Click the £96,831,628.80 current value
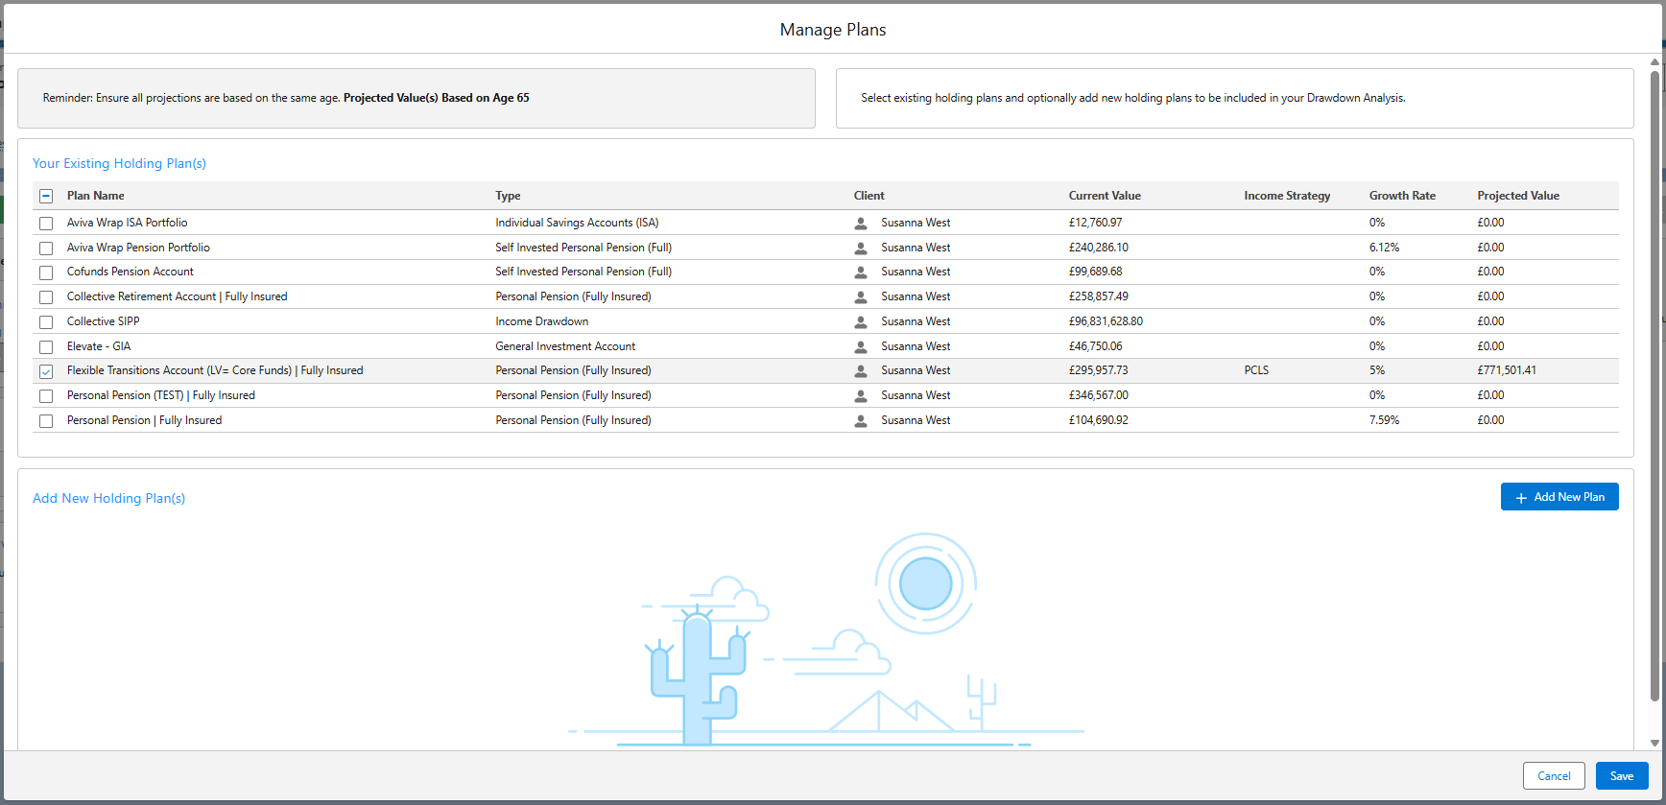The width and height of the screenshot is (1666, 805). click(1106, 321)
